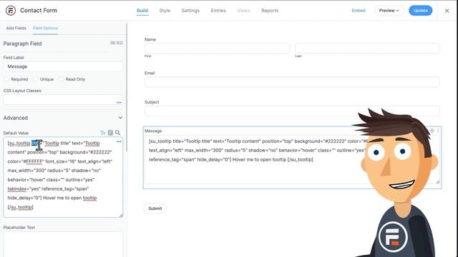Viewport: 458px width, 257px height.
Task: Check the Read Only option
Action: [x=61, y=79]
